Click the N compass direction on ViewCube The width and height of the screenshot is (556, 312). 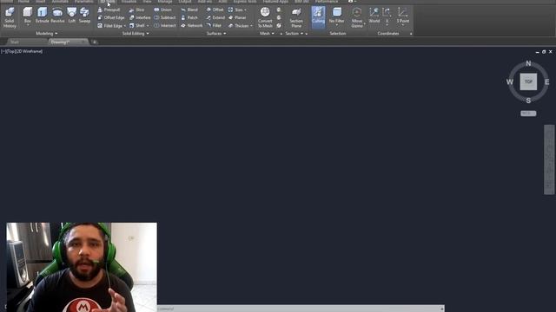pos(528,63)
